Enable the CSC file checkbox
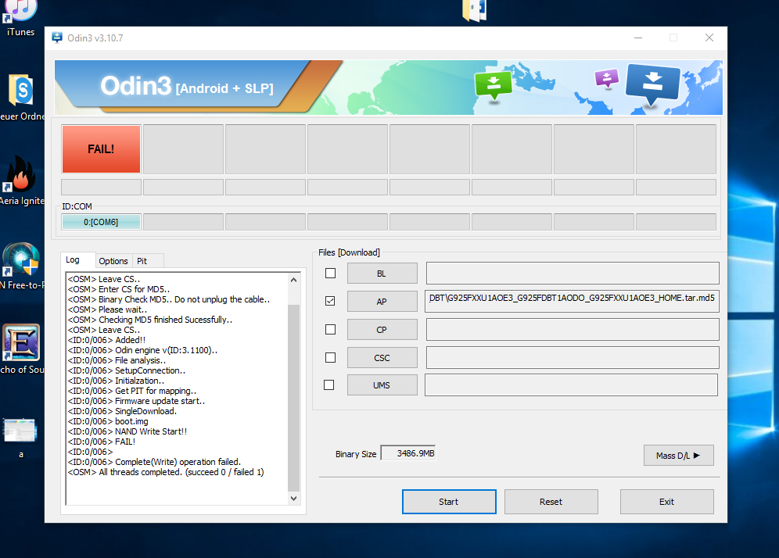The height and width of the screenshot is (558, 779). pos(330,357)
